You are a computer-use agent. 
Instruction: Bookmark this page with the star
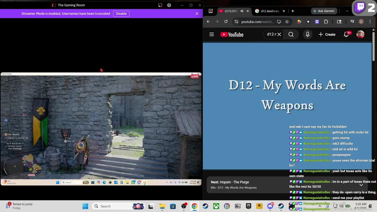pos(287,21)
